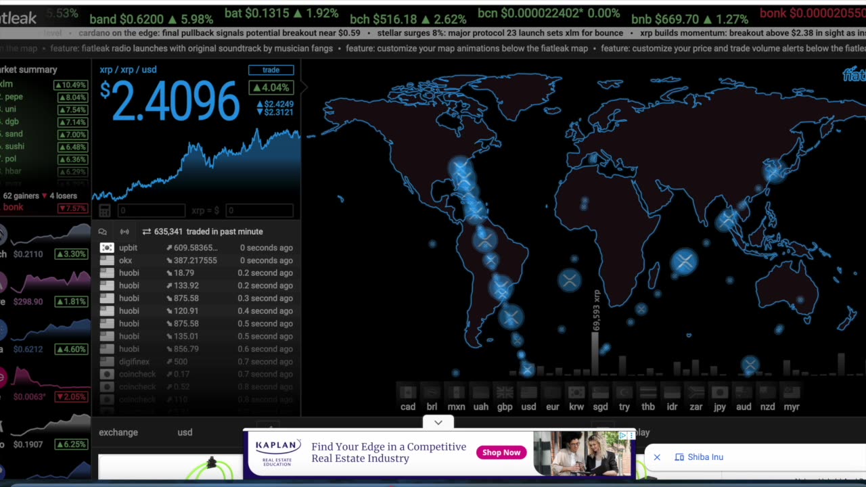
Task: Click the xrp amount input field
Action: [x=151, y=210]
